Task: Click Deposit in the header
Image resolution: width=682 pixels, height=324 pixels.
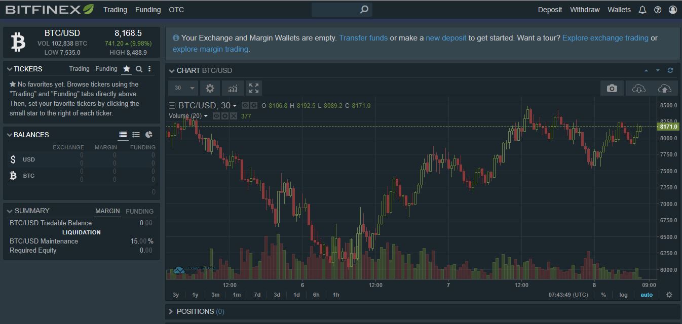Action: [550, 10]
